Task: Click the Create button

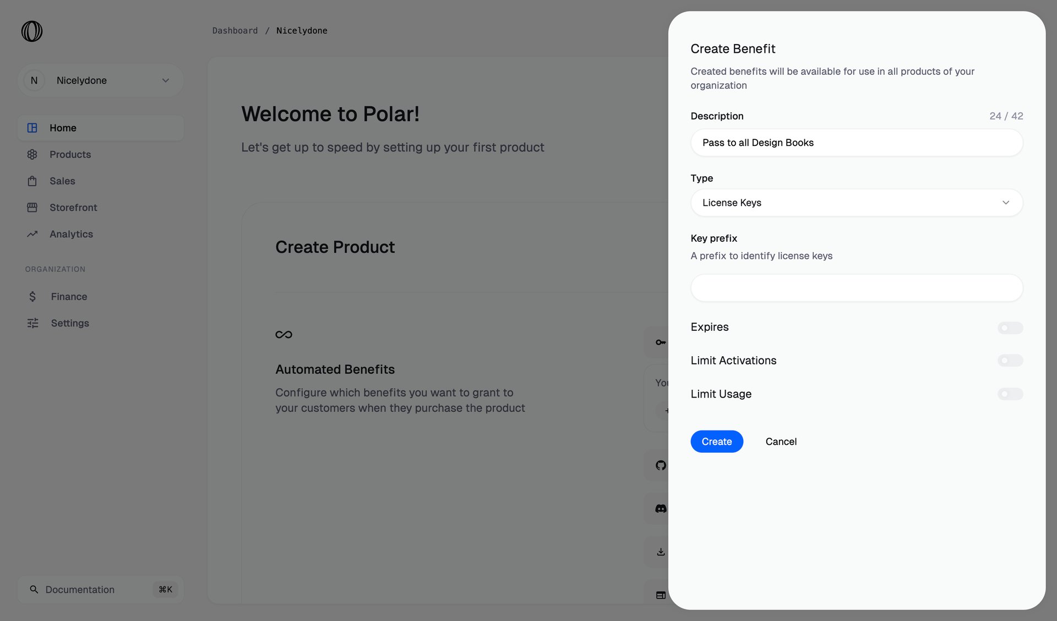Action: 716,441
